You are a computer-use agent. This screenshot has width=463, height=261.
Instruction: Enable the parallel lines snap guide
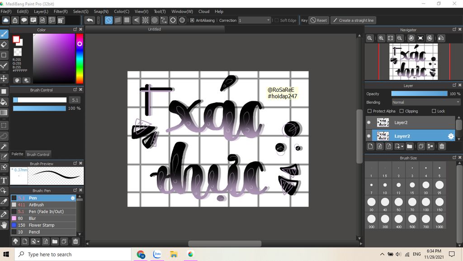pos(118,20)
